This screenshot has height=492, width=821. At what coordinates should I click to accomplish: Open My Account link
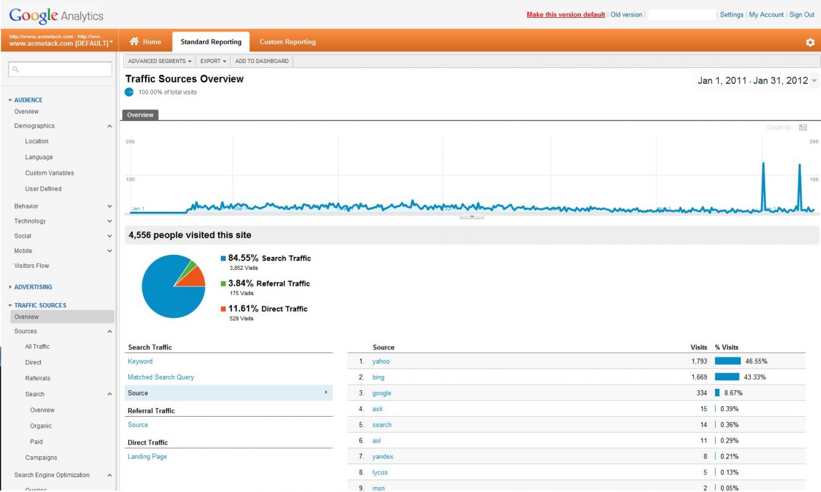click(766, 15)
